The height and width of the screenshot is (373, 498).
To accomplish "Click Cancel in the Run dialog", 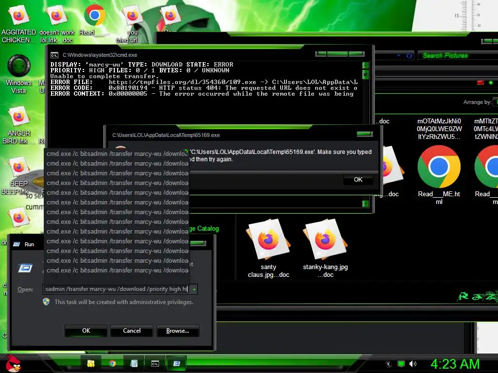I will 132,330.
